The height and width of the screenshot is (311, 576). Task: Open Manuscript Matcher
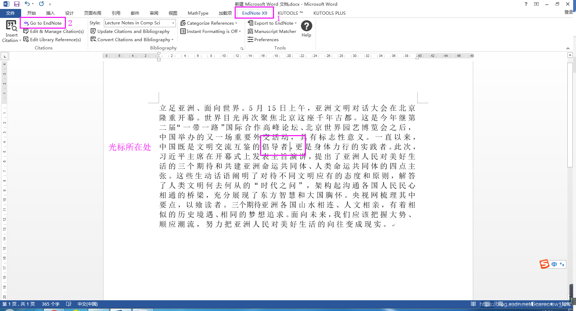(272, 31)
